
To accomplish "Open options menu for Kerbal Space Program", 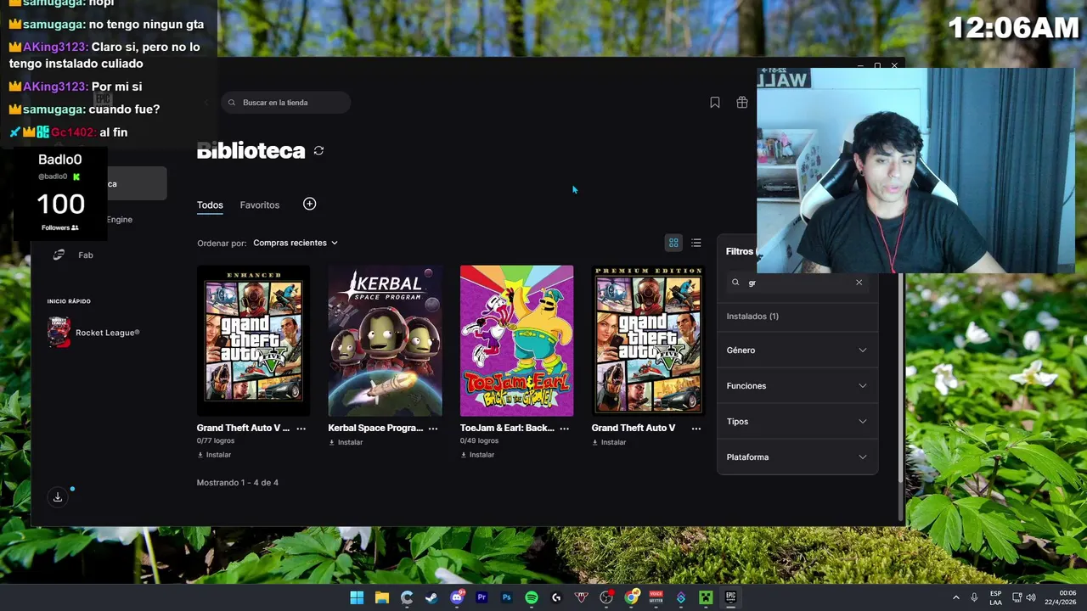I will (x=433, y=429).
